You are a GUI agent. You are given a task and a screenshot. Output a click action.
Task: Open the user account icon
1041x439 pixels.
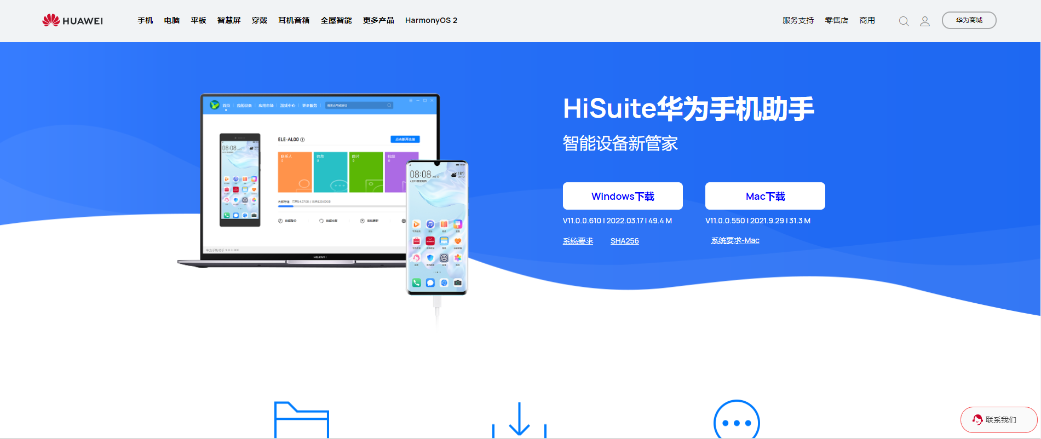click(x=925, y=21)
